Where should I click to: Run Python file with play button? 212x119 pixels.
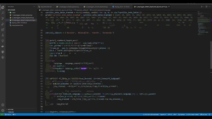(x=202, y=7)
